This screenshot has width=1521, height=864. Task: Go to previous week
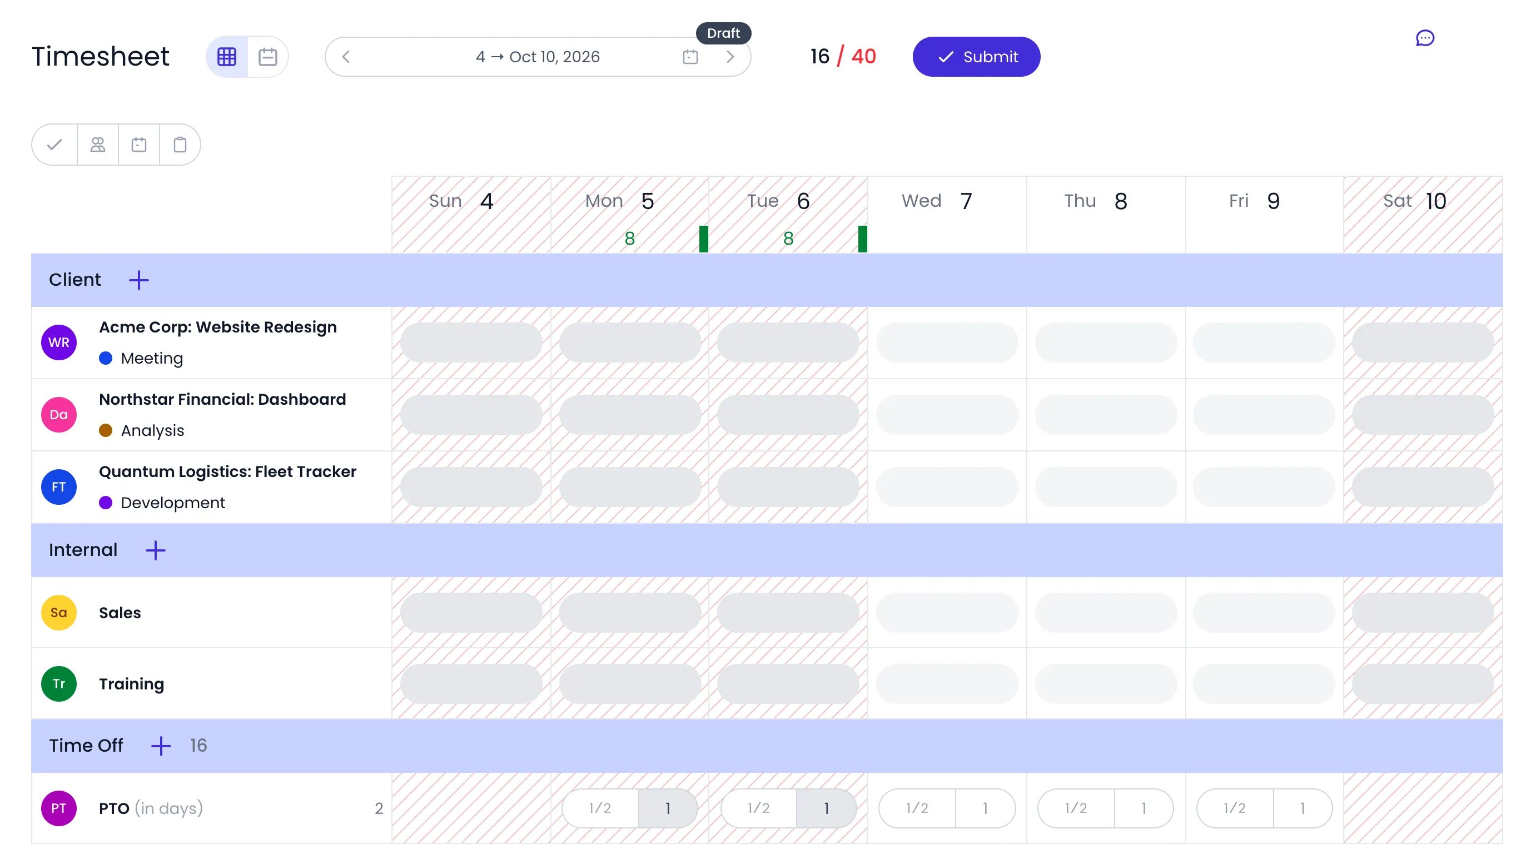[346, 57]
